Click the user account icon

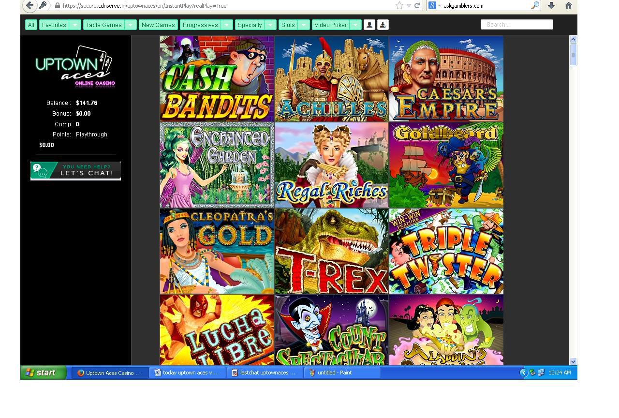point(369,25)
